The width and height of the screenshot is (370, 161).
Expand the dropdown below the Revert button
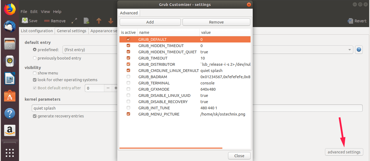(x=349, y=50)
